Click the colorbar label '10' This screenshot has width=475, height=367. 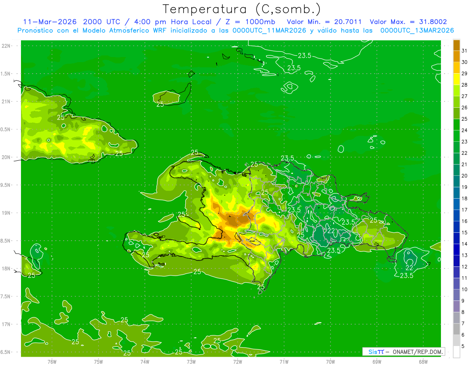coord(464,290)
